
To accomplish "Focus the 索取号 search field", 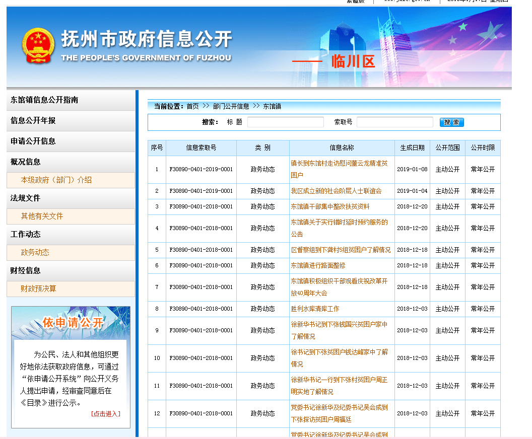I will point(394,122).
